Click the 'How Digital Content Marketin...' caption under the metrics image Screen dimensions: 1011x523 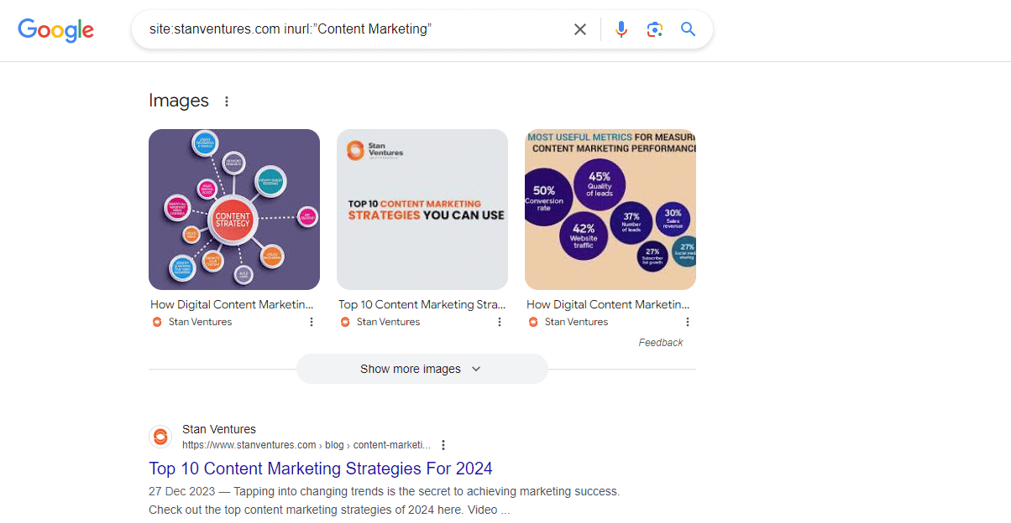[x=608, y=304]
